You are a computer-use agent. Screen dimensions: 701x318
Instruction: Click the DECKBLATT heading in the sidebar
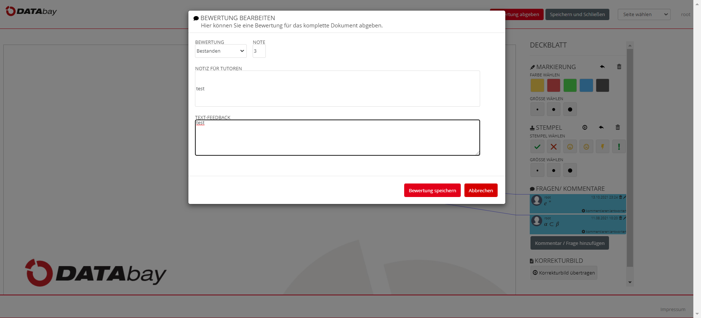click(x=548, y=45)
